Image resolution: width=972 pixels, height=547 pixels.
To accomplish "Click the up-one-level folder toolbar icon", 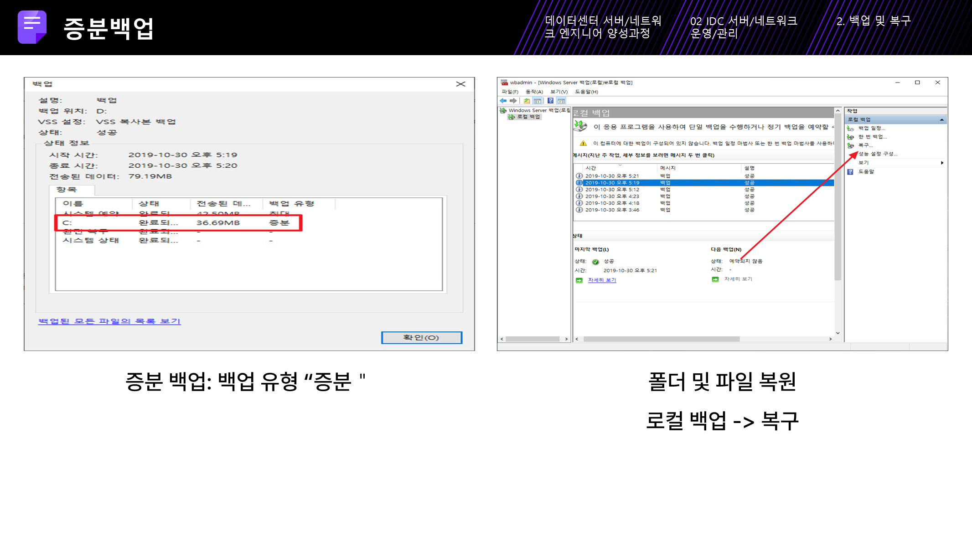I will coord(527,101).
